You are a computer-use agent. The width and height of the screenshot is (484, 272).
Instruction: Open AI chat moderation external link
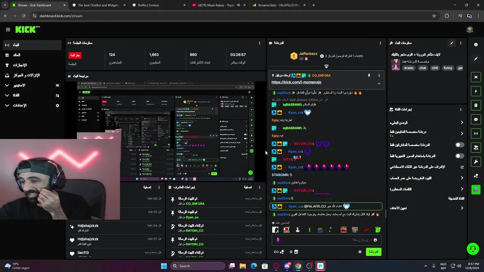(462, 167)
